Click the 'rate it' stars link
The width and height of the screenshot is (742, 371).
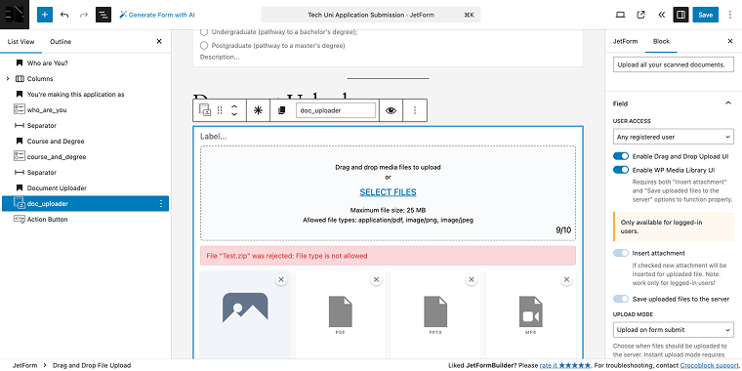[x=565, y=365]
